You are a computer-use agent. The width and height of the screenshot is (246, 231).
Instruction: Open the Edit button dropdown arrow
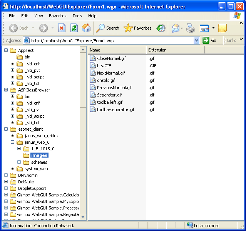213,28
